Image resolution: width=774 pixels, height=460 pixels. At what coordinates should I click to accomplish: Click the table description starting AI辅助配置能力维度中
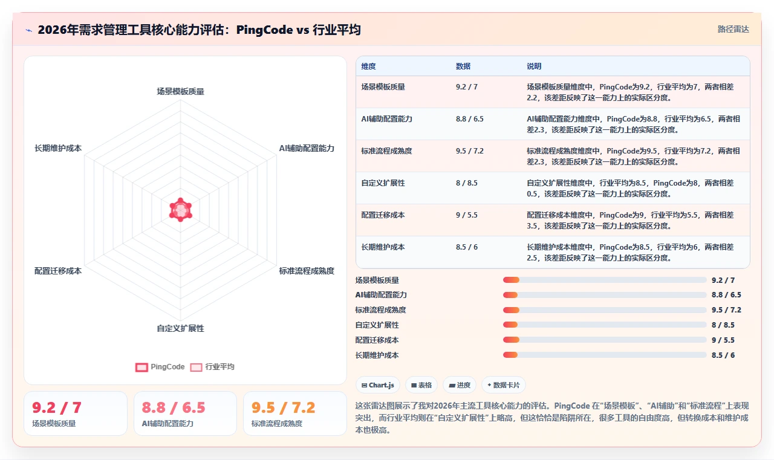633,124
